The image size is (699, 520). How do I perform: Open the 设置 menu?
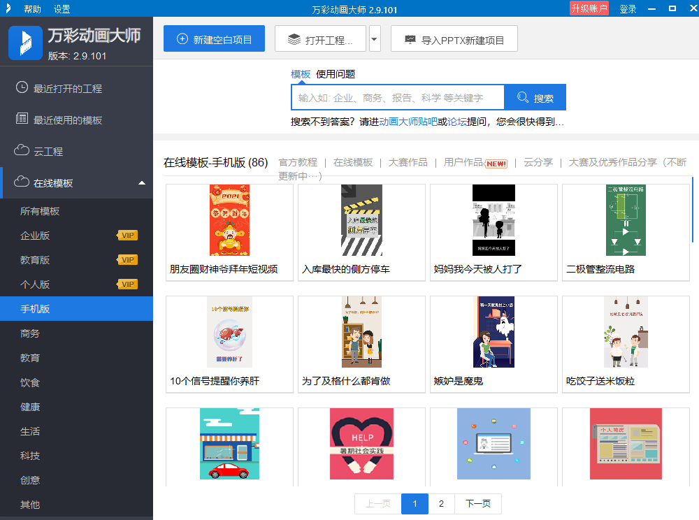point(60,8)
